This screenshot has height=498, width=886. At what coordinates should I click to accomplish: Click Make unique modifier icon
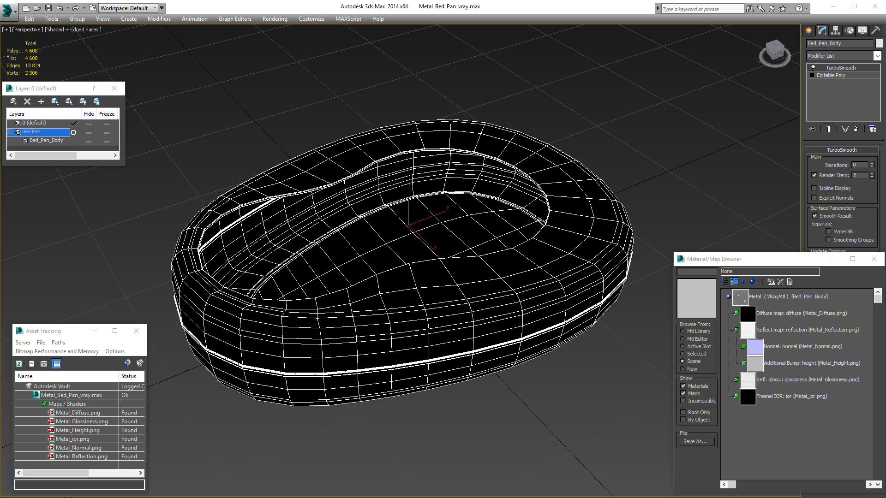845,129
